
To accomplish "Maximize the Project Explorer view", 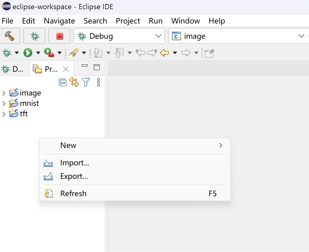I will coord(96,67).
